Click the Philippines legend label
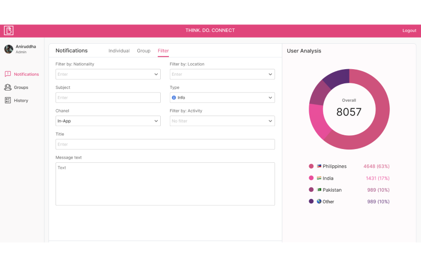Image resolution: width=421 pixels, height=267 pixels. coord(335,166)
